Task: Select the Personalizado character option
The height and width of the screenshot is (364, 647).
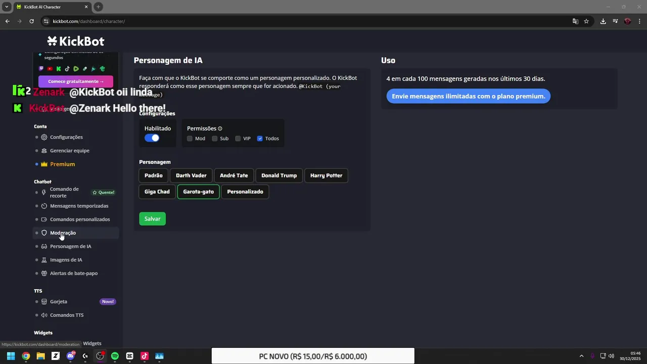Action: tap(245, 192)
